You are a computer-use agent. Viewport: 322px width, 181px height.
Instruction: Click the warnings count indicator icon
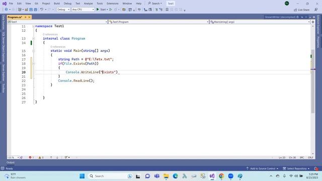[x=40, y=157]
